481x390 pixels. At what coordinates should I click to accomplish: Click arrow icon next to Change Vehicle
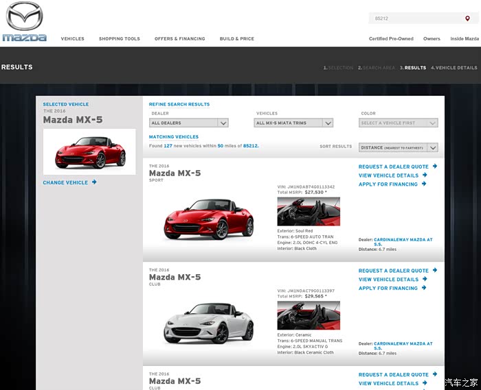coord(94,182)
